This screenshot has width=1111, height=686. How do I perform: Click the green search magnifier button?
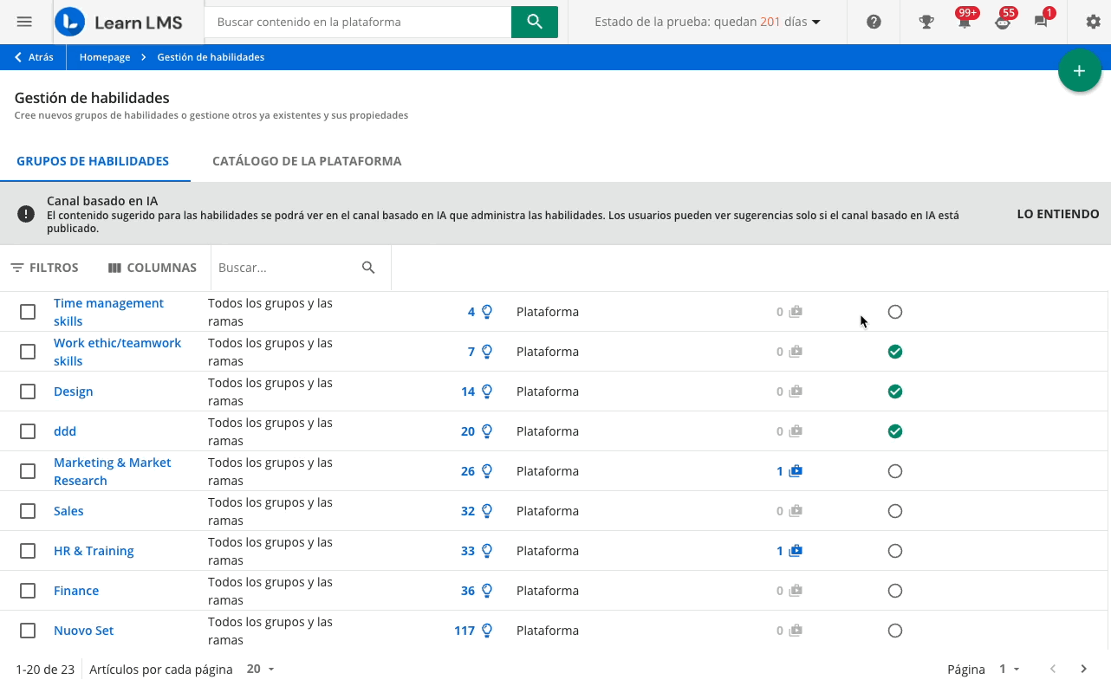(x=534, y=22)
